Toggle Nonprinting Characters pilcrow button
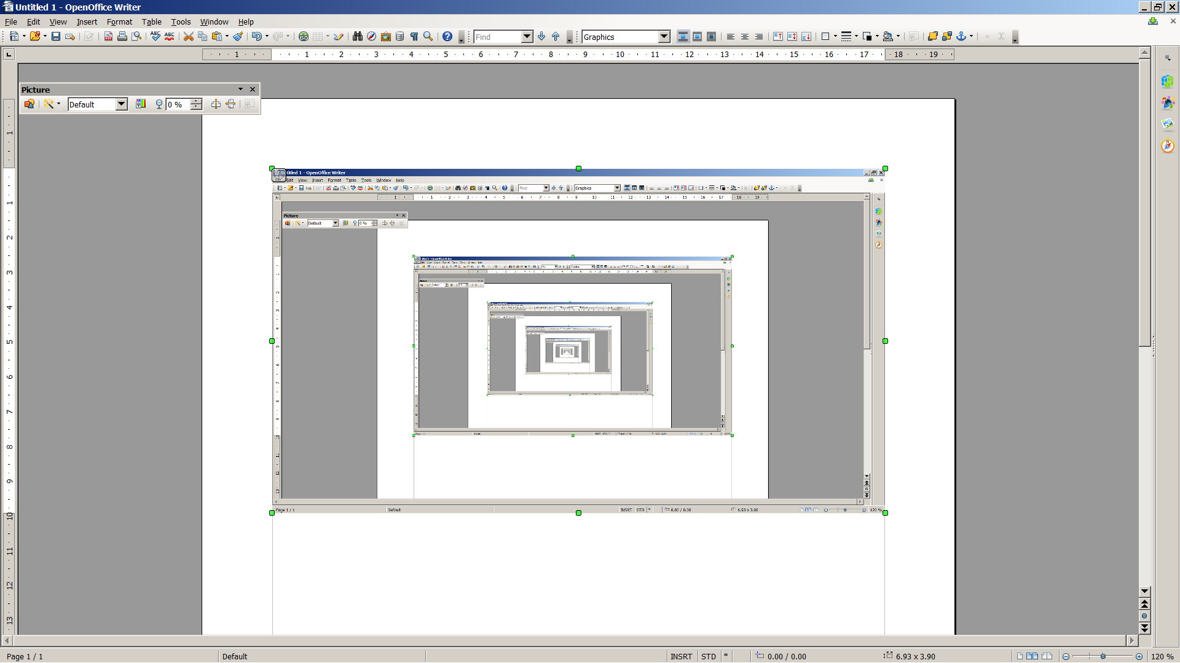This screenshot has width=1180, height=663. (414, 37)
